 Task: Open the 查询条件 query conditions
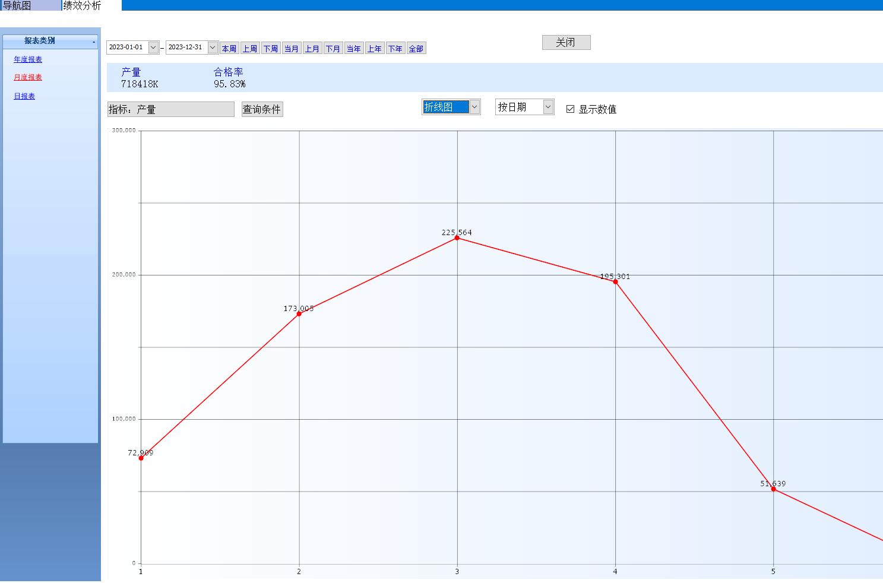(x=262, y=109)
